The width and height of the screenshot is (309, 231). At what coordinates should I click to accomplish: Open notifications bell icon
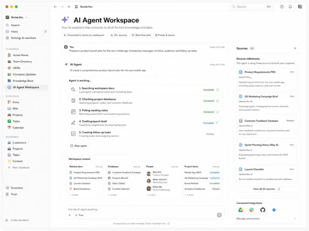290,7
